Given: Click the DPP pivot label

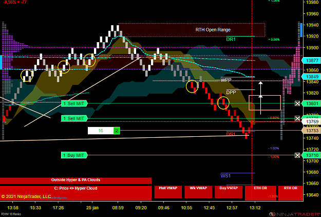Looking at the screenshot, I should click(x=231, y=93).
